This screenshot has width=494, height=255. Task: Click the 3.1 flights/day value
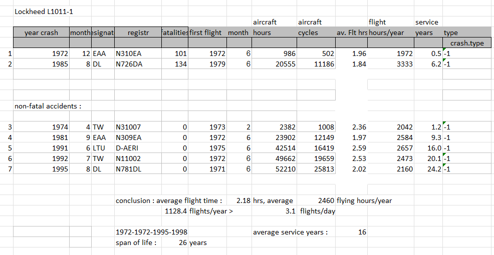click(x=274, y=211)
